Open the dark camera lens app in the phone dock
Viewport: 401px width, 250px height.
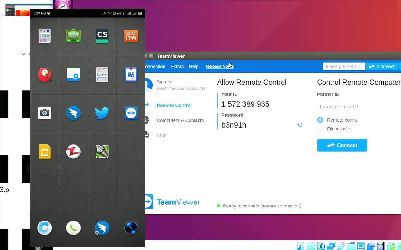(x=131, y=228)
